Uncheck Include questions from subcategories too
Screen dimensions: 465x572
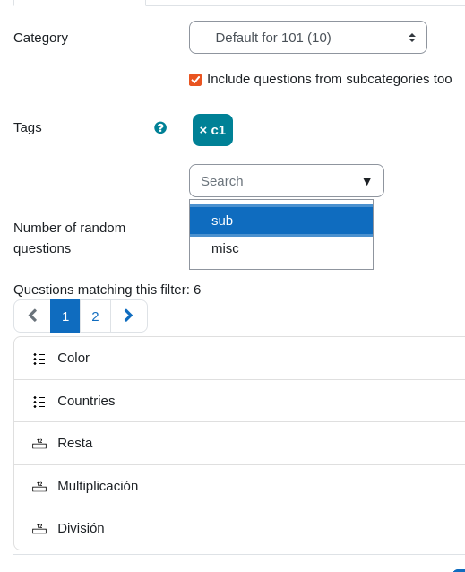[195, 80]
